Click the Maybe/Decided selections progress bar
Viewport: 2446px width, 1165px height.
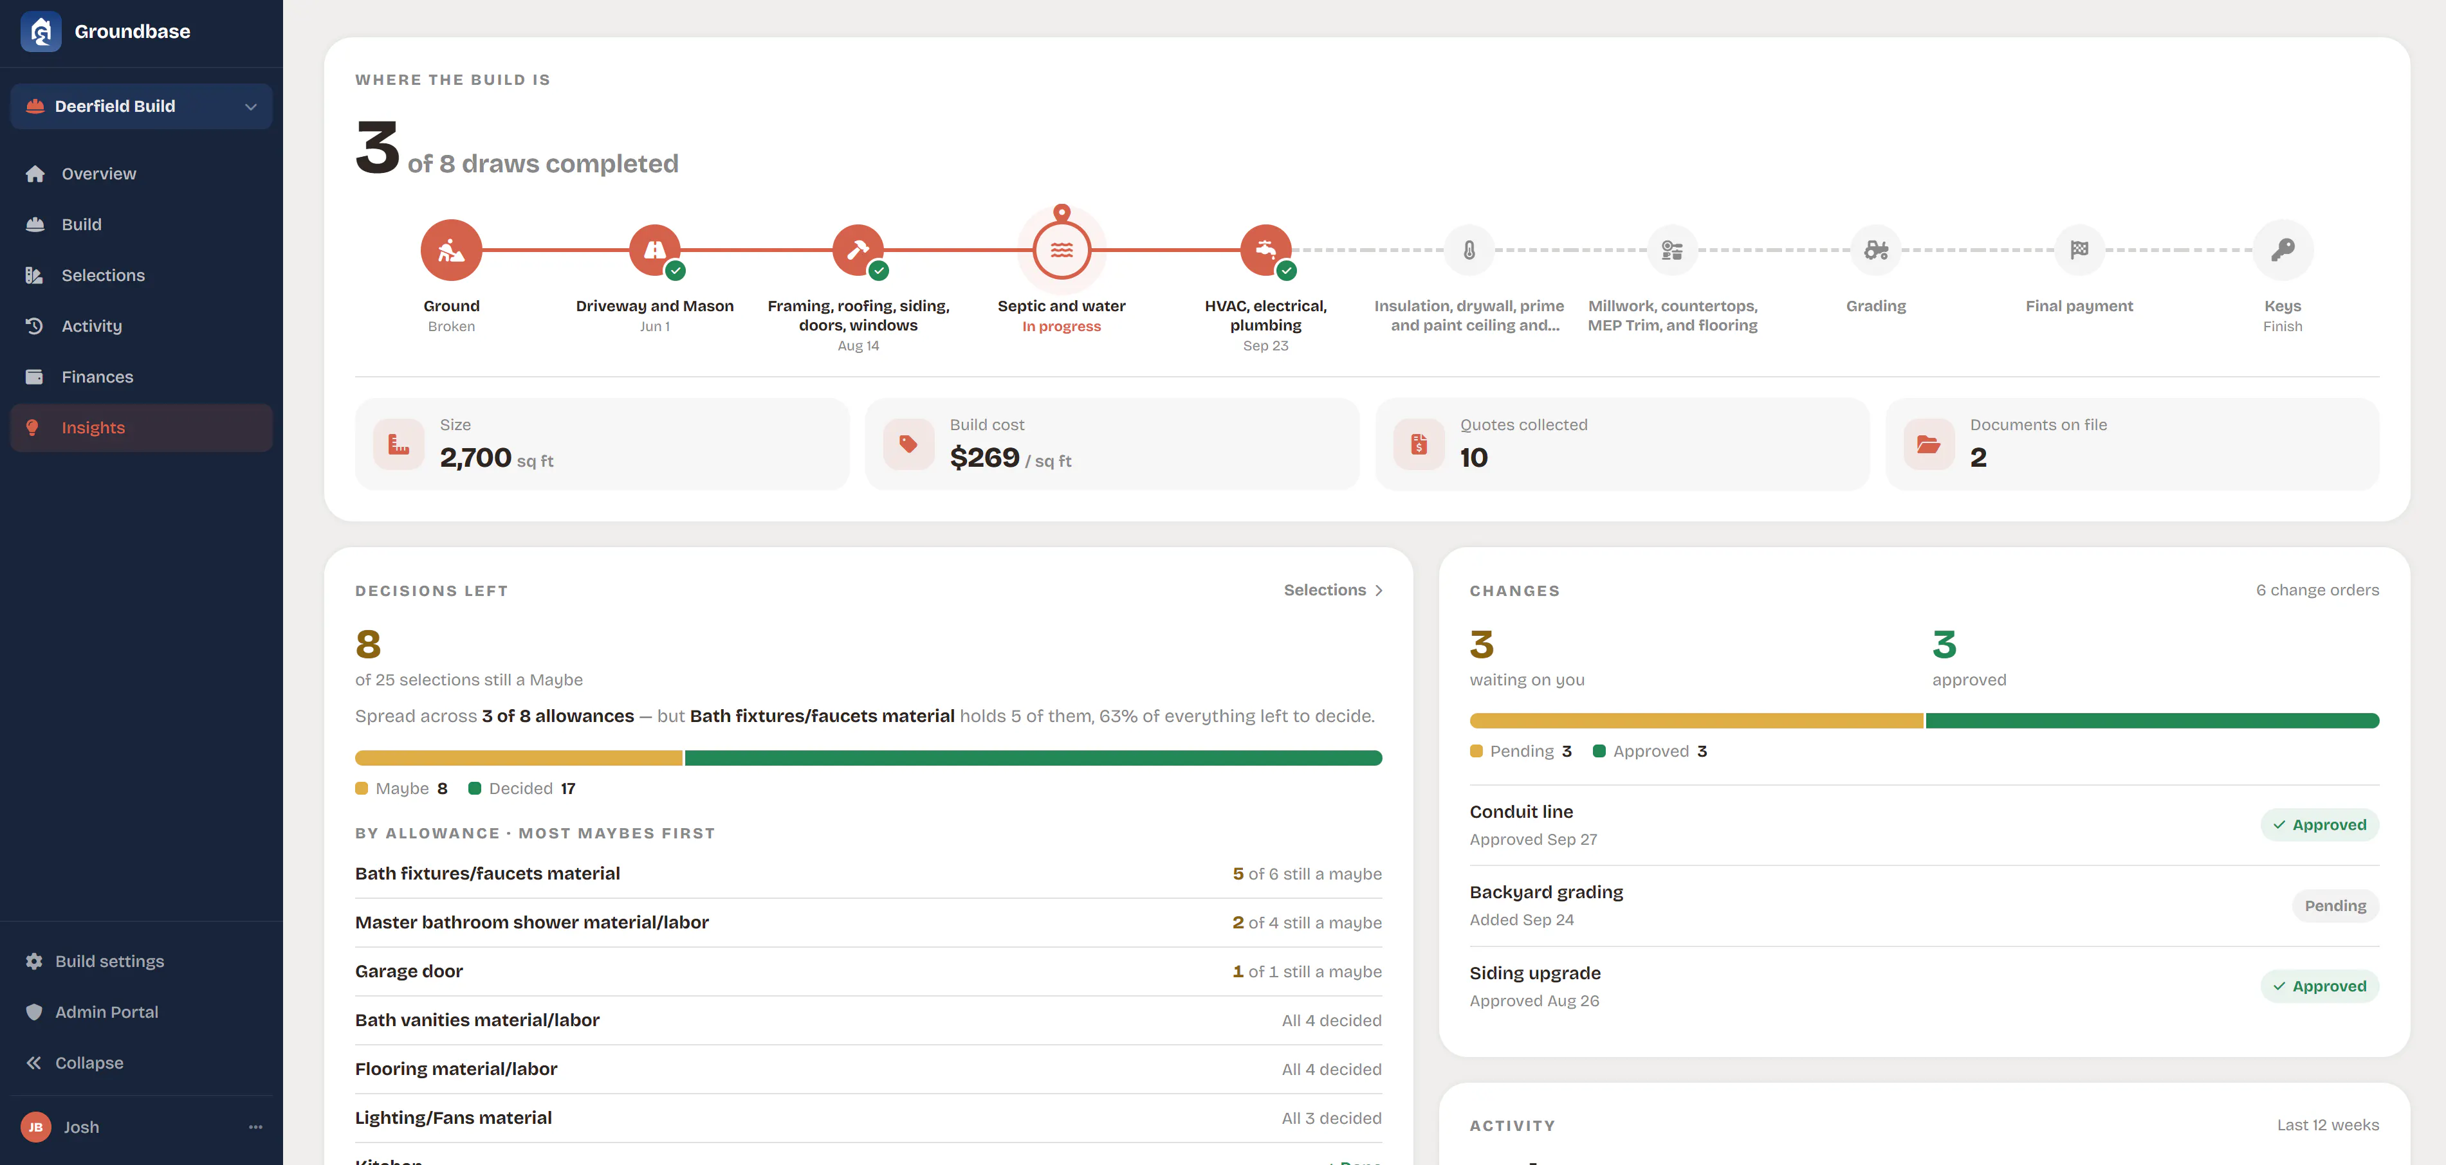[x=868, y=758]
